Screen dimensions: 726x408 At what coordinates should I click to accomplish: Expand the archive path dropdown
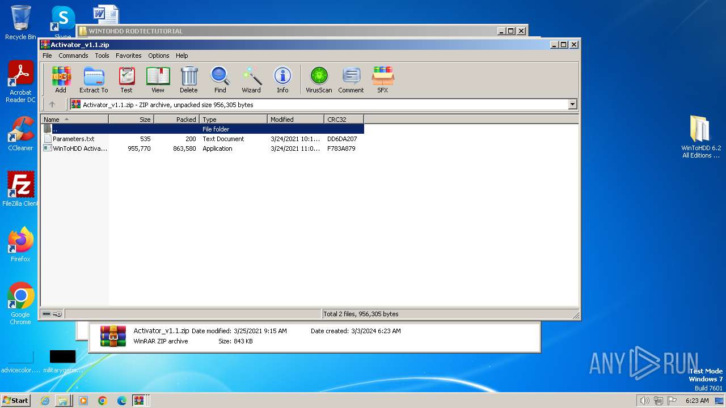(x=572, y=104)
